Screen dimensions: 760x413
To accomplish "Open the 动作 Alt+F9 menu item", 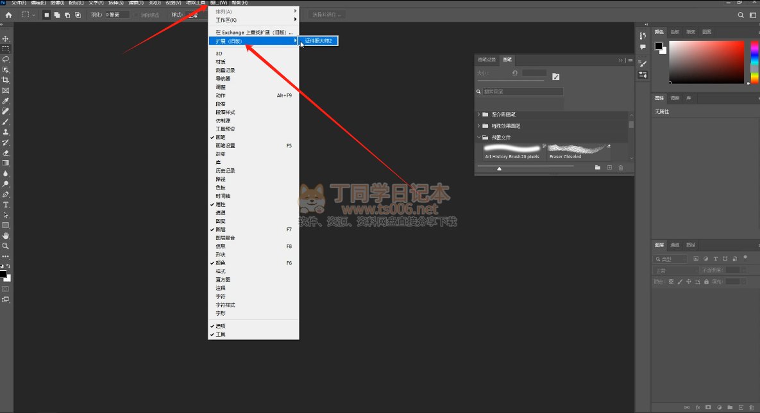I will (x=253, y=95).
